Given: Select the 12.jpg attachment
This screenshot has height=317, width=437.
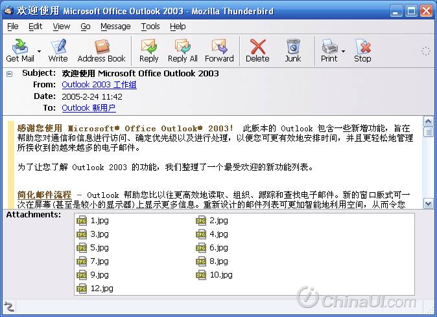Looking at the screenshot, I should (x=100, y=289).
